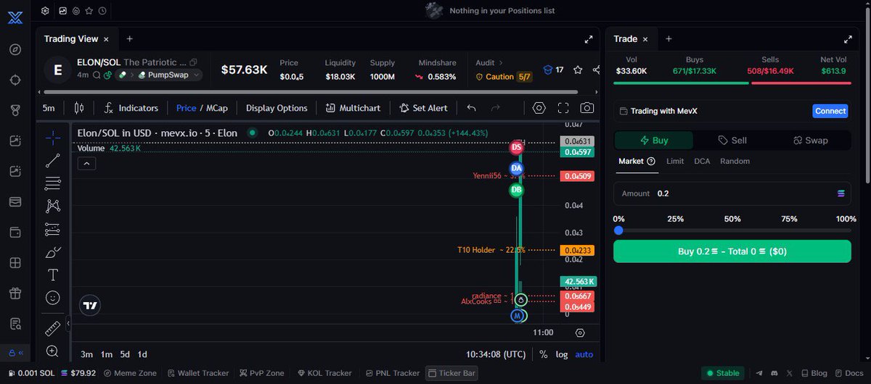Open the grid layout icon in sidebar

[15, 263]
